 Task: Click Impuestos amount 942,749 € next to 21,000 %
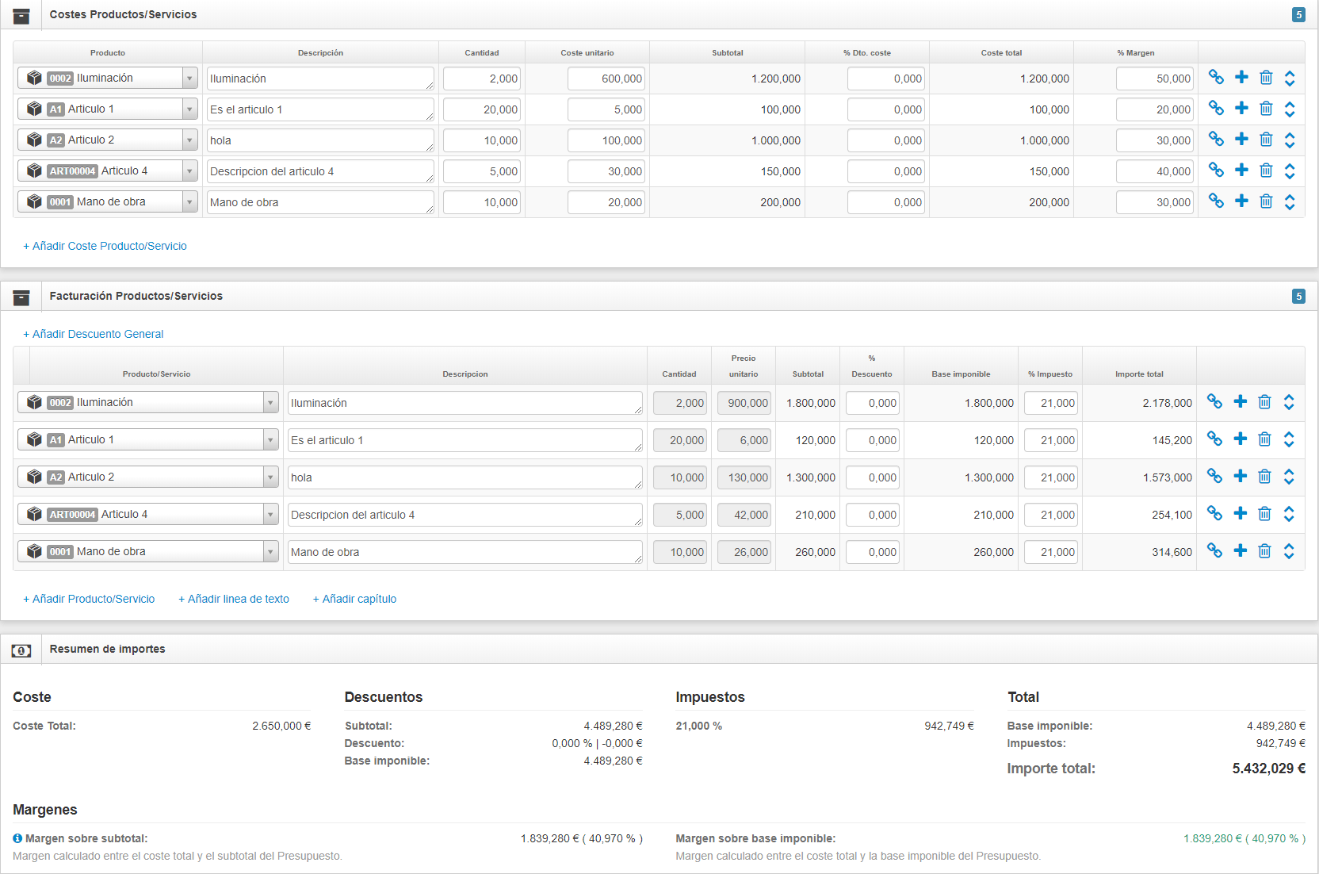coord(949,726)
